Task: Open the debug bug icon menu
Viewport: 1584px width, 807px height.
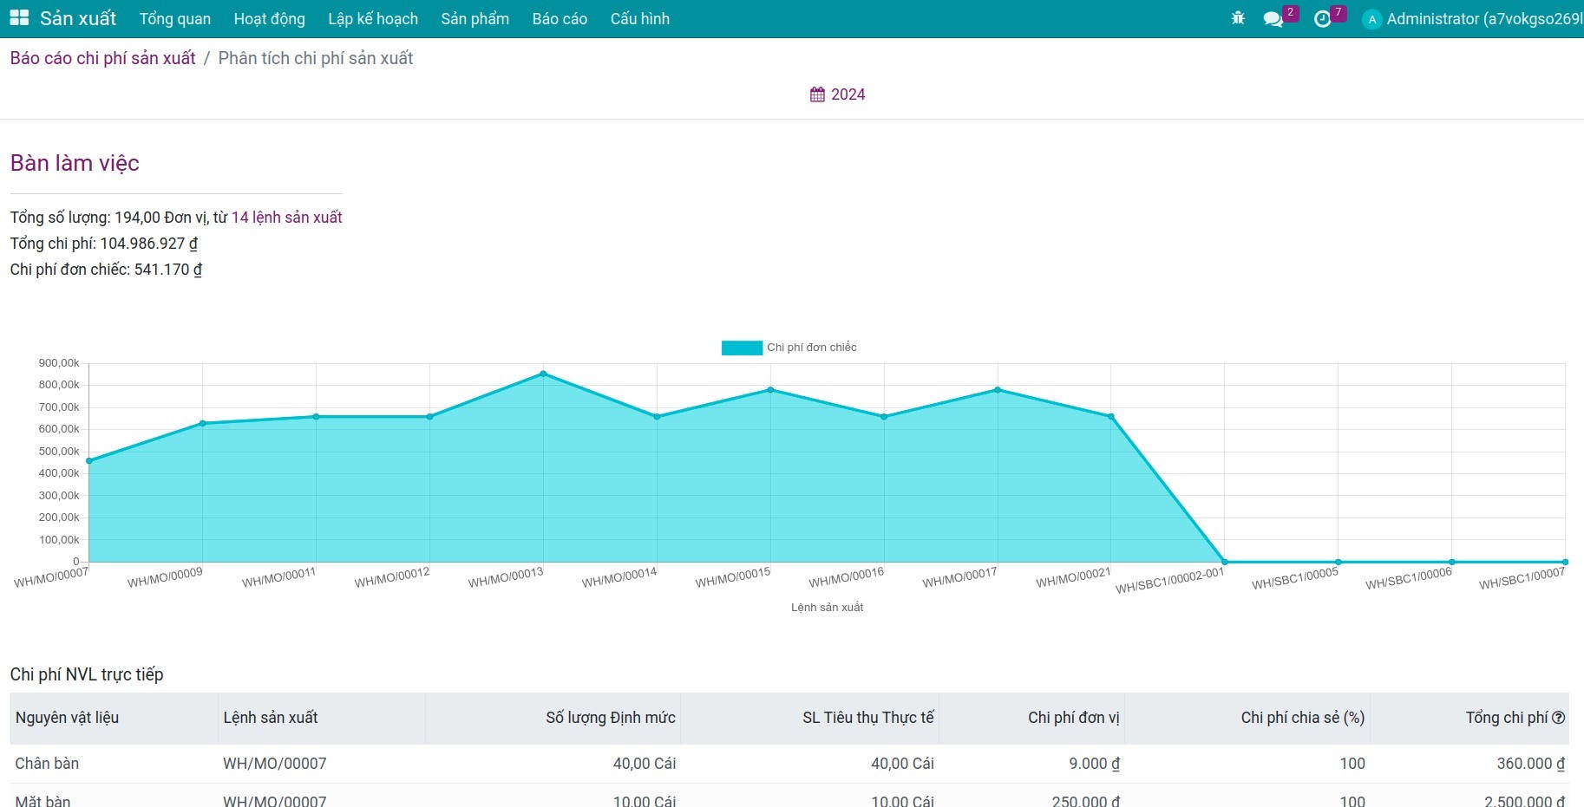Action: pos(1238,18)
